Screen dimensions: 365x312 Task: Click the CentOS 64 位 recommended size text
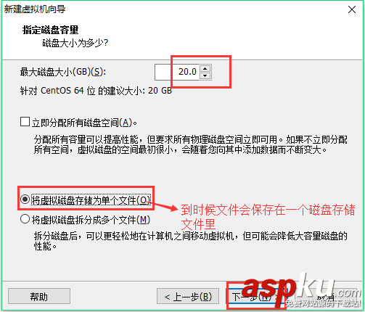96,91
